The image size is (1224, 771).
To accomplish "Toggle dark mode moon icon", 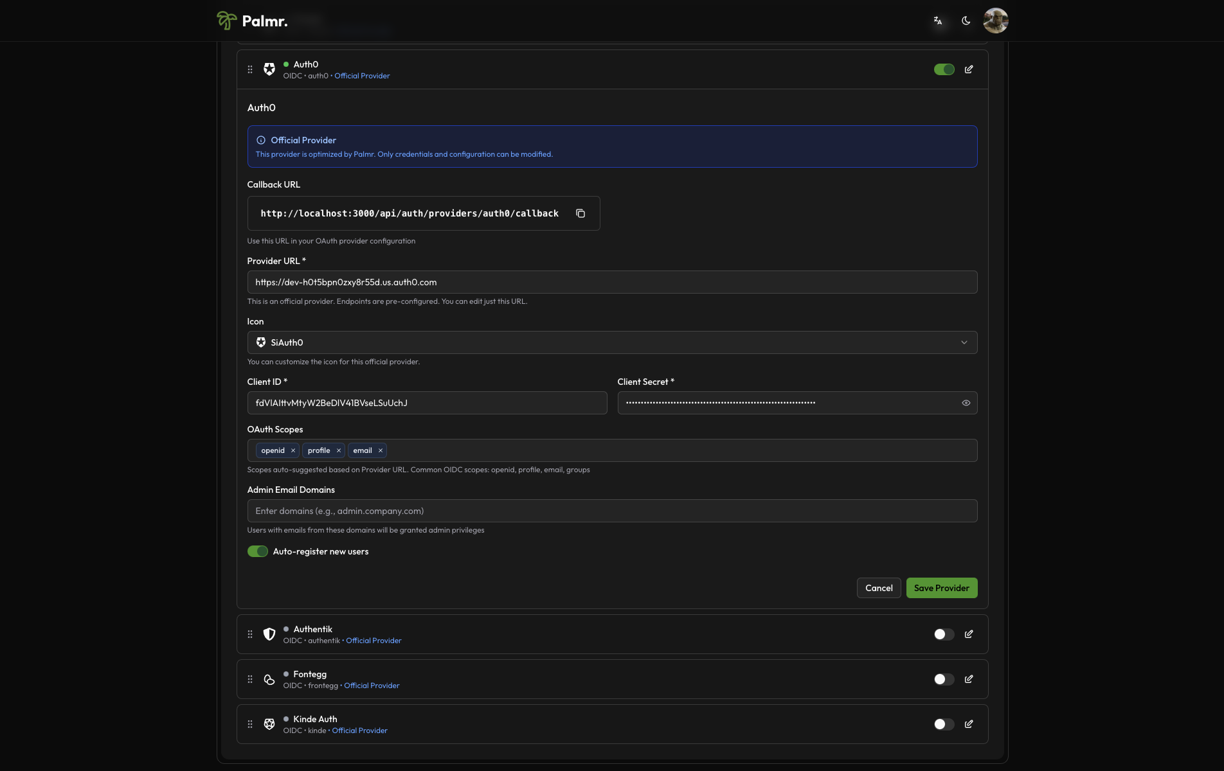I will click(x=966, y=21).
